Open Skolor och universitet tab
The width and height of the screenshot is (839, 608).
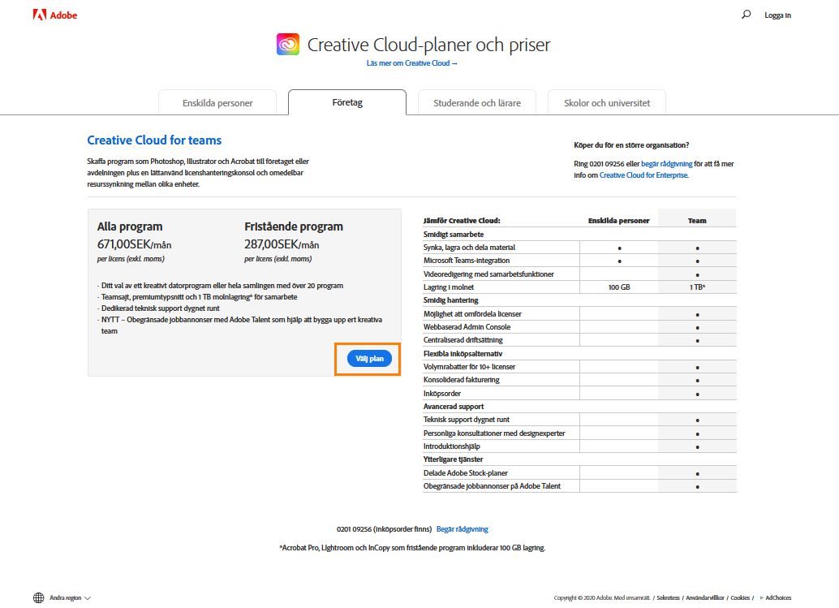607,103
